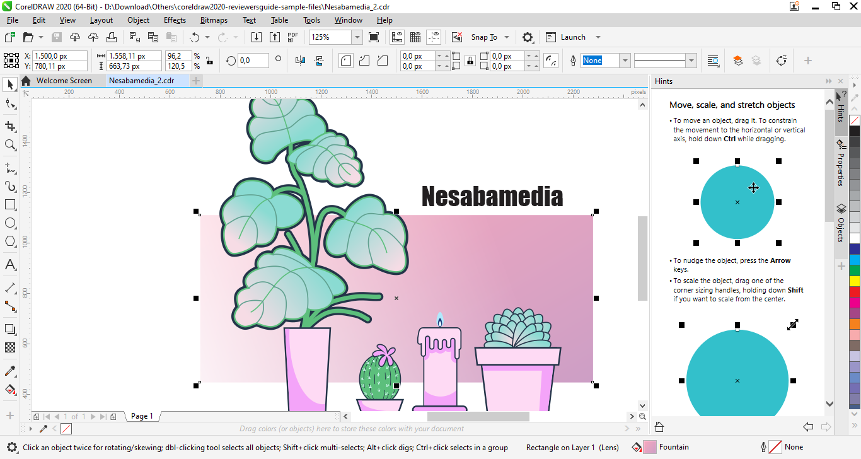Pick the yellow swatch in color palette

click(855, 281)
